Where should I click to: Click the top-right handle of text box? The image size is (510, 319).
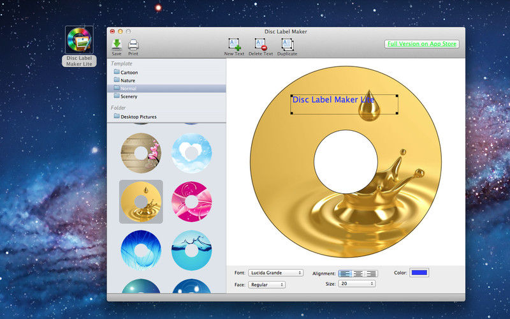(x=397, y=96)
